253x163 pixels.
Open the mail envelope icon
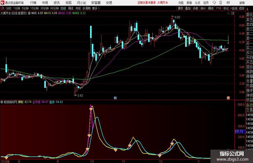[x=228, y=3]
